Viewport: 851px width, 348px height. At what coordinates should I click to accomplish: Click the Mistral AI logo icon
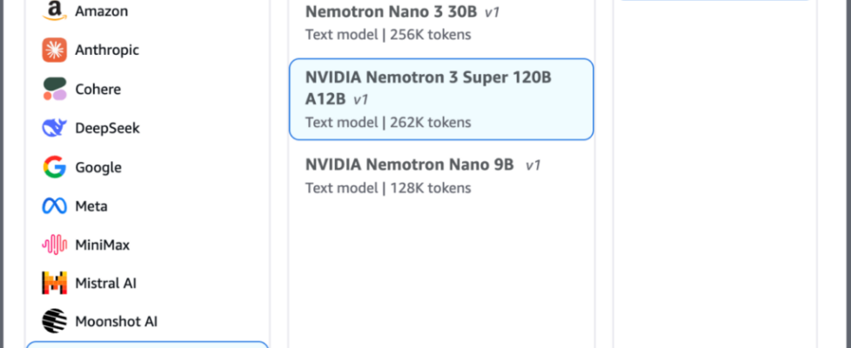(x=54, y=283)
